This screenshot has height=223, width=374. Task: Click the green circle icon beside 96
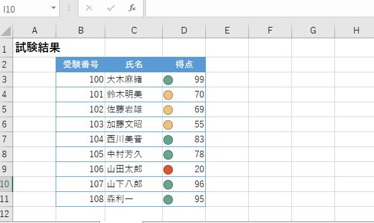(168, 184)
